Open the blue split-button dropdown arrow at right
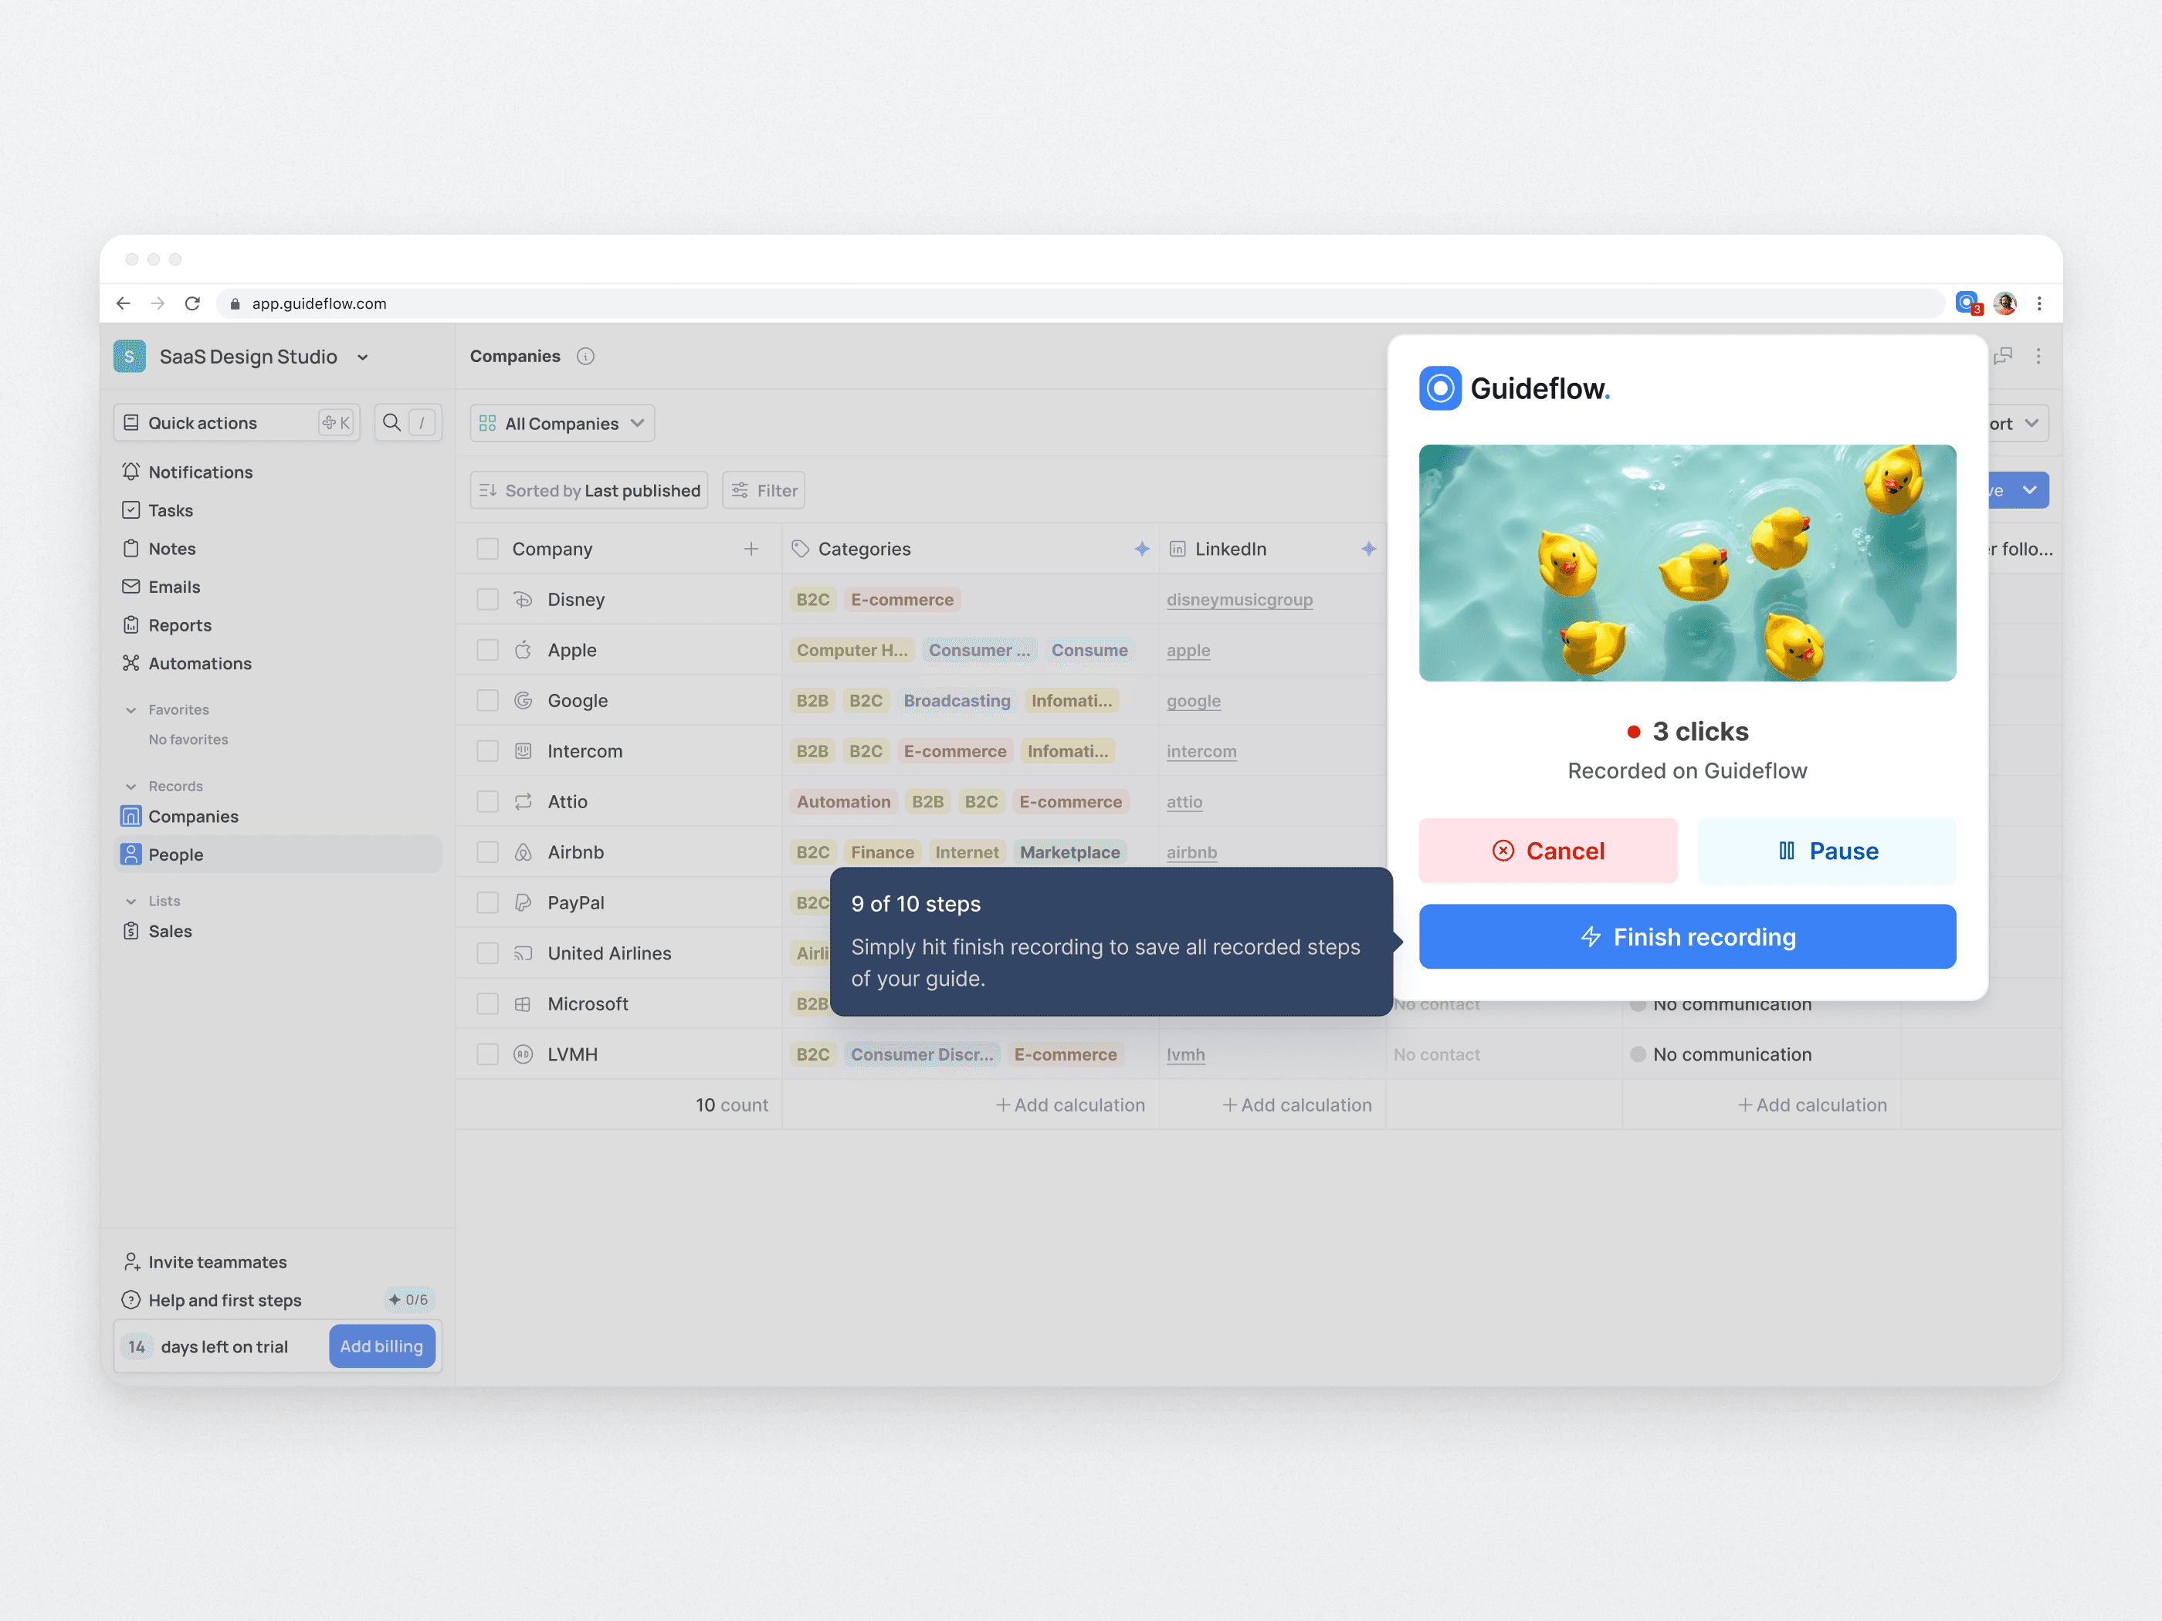 tap(2030, 490)
